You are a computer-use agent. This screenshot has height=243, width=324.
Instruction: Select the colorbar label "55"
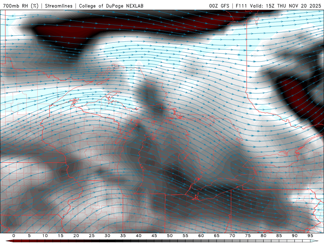click(x=185, y=236)
